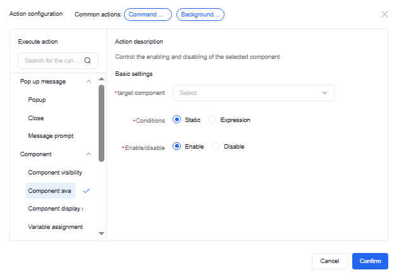Click the Command common action chip

coord(148,14)
